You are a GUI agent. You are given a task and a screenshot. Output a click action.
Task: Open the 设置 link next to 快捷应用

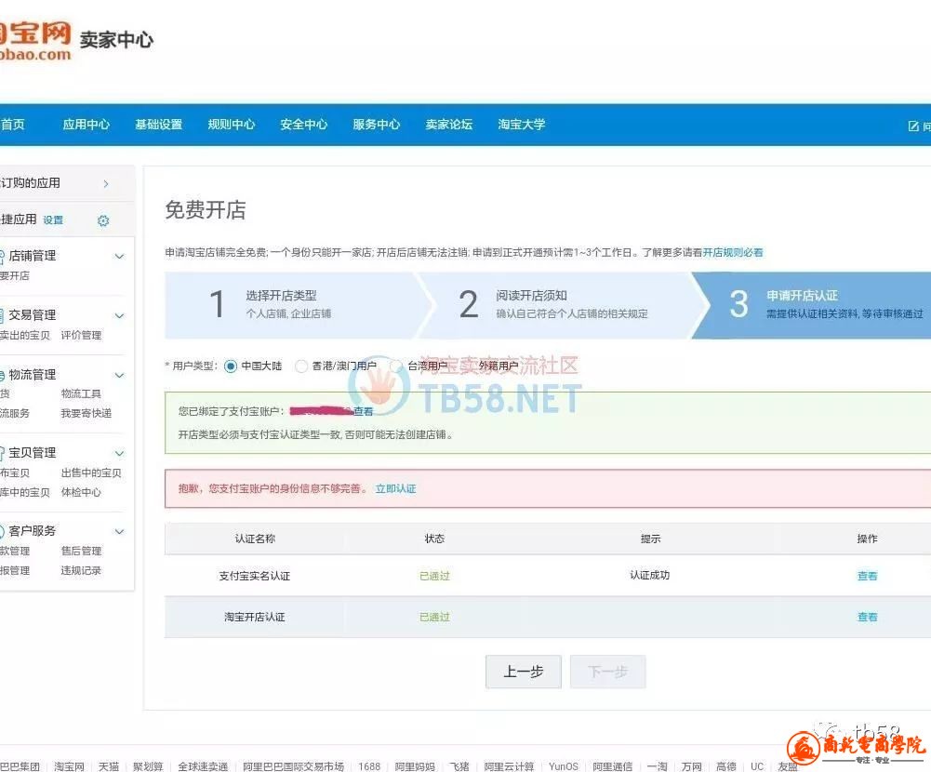[53, 220]
